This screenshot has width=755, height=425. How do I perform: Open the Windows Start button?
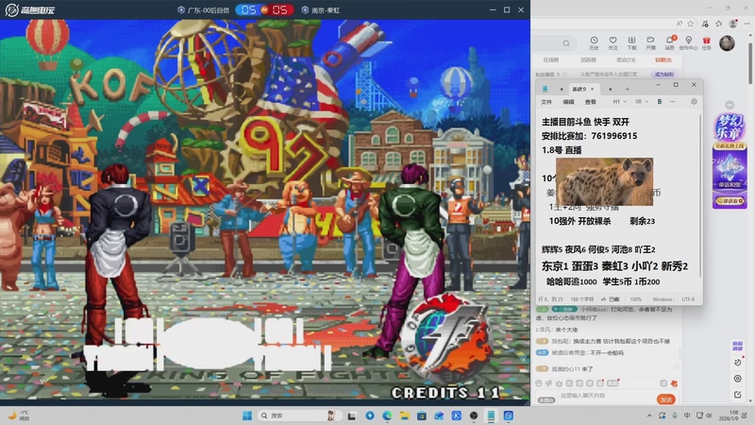(x=247, y=416)
